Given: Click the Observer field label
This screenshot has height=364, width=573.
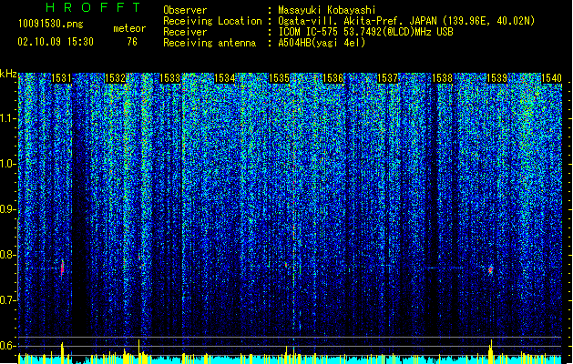Looking at the screenshot, I should (185, 10).
